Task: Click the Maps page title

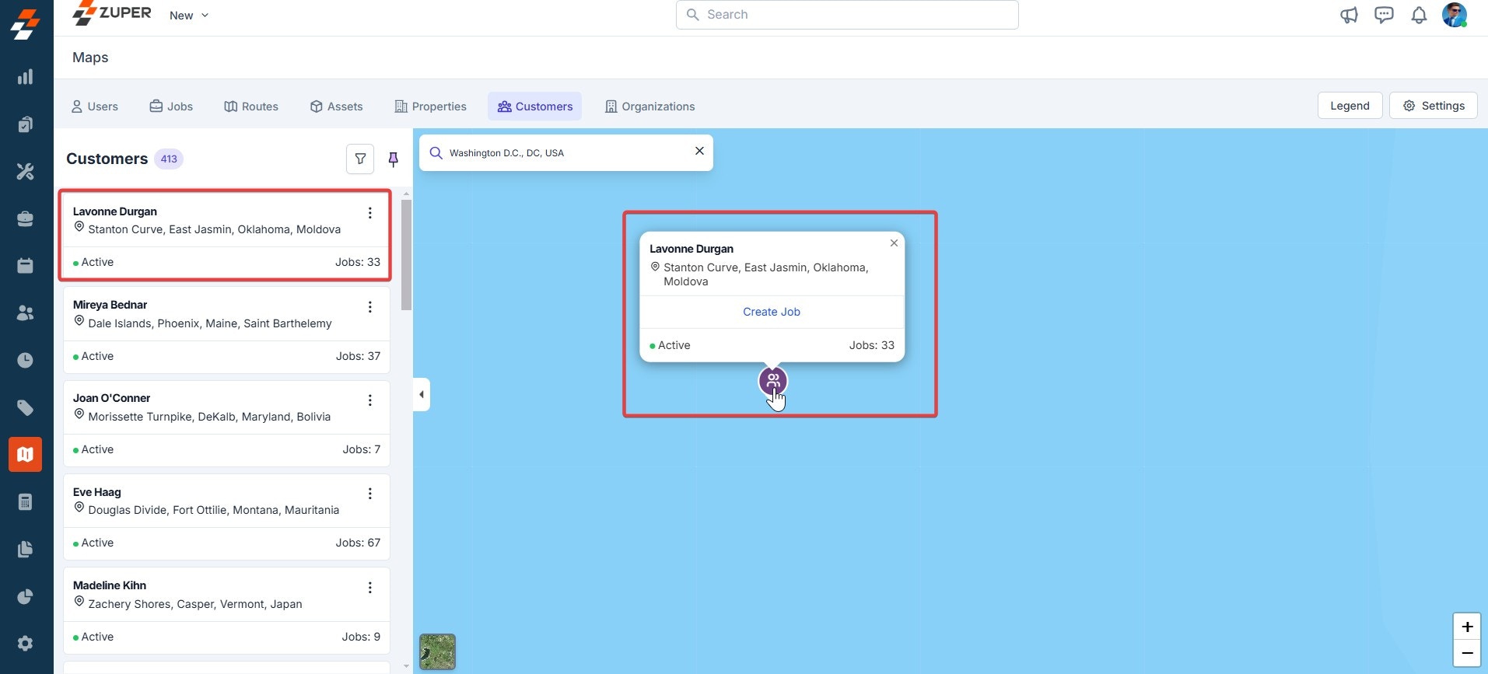Action: [x=90, y=58]
